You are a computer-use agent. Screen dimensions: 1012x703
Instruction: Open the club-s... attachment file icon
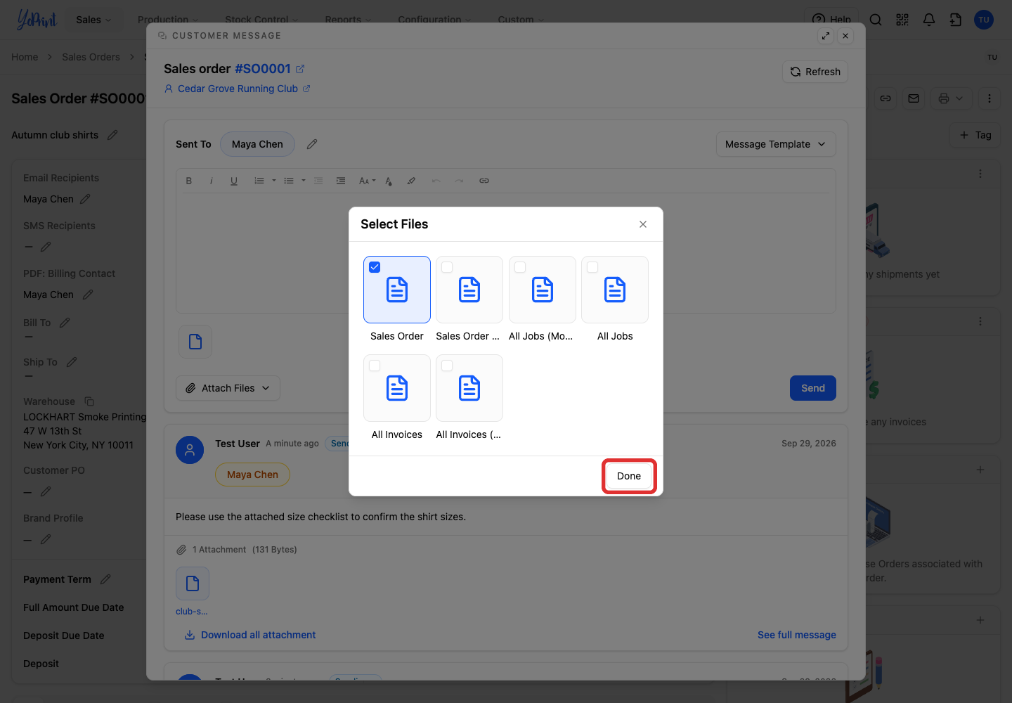coord(193,583)
